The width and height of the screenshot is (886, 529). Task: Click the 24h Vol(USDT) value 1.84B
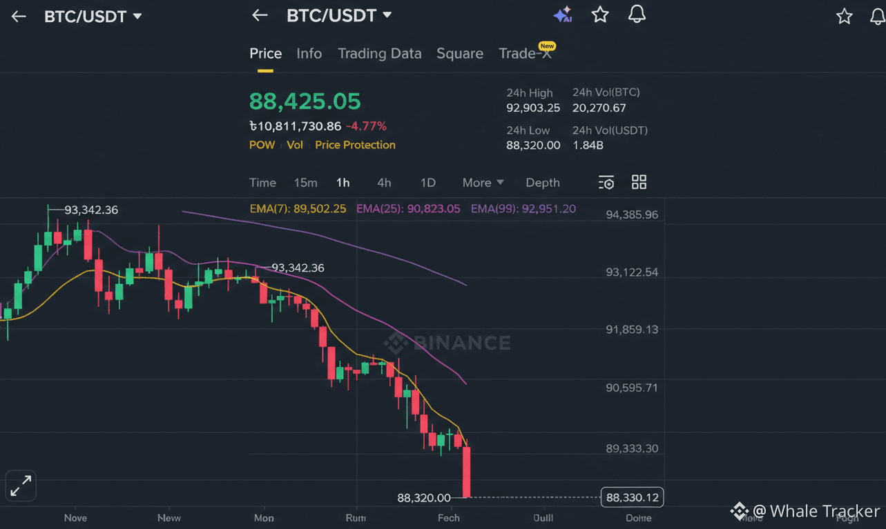(588, 146)
